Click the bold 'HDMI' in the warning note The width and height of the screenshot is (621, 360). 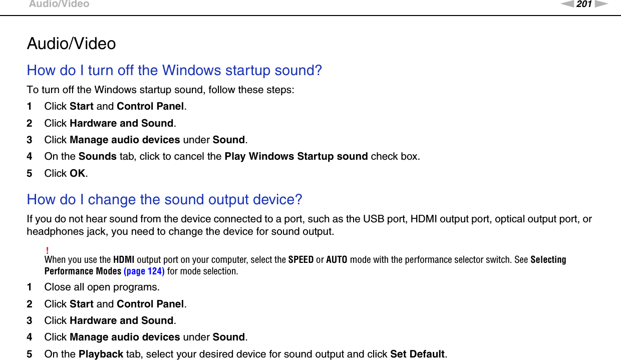(x=123, y=260)
